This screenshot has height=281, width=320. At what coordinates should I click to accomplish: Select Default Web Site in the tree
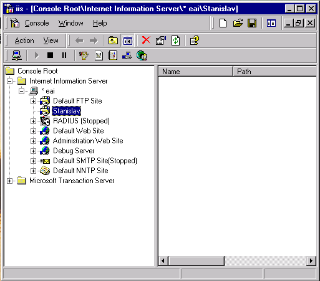pos(79,131)
